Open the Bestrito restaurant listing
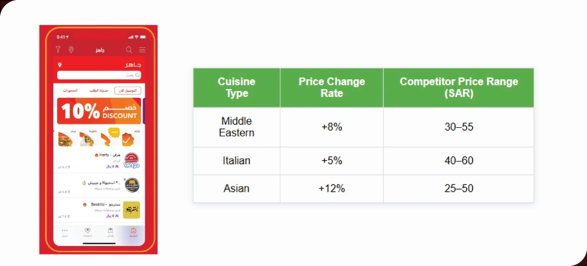 click(98, 209)
